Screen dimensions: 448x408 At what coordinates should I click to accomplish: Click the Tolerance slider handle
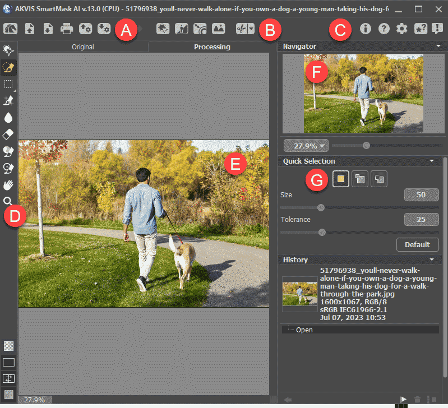[x=322, y=232]
